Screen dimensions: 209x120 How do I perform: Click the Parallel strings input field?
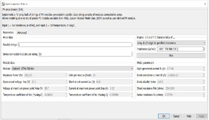click(75, 45)
